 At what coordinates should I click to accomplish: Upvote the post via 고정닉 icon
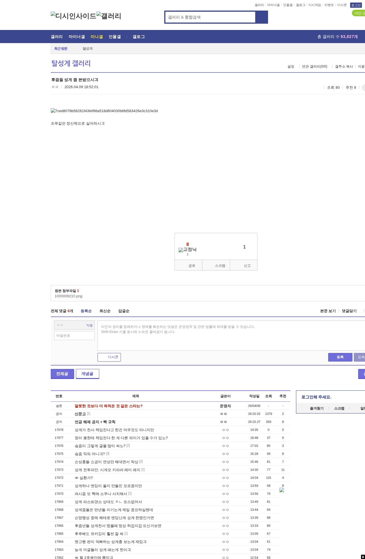click(x=187, y=250)
